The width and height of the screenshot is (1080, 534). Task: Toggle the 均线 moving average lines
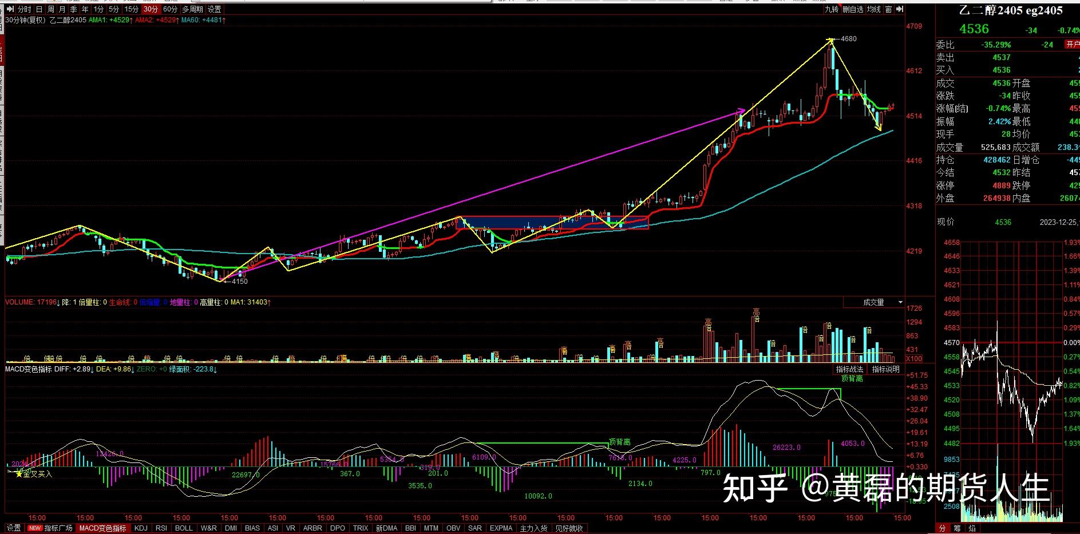coord(874,9)
